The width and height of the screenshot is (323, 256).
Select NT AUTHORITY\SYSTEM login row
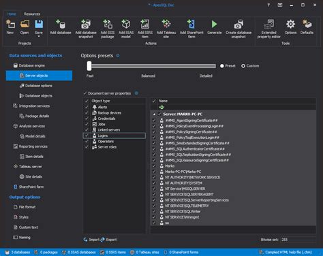[x=233, y=183]
